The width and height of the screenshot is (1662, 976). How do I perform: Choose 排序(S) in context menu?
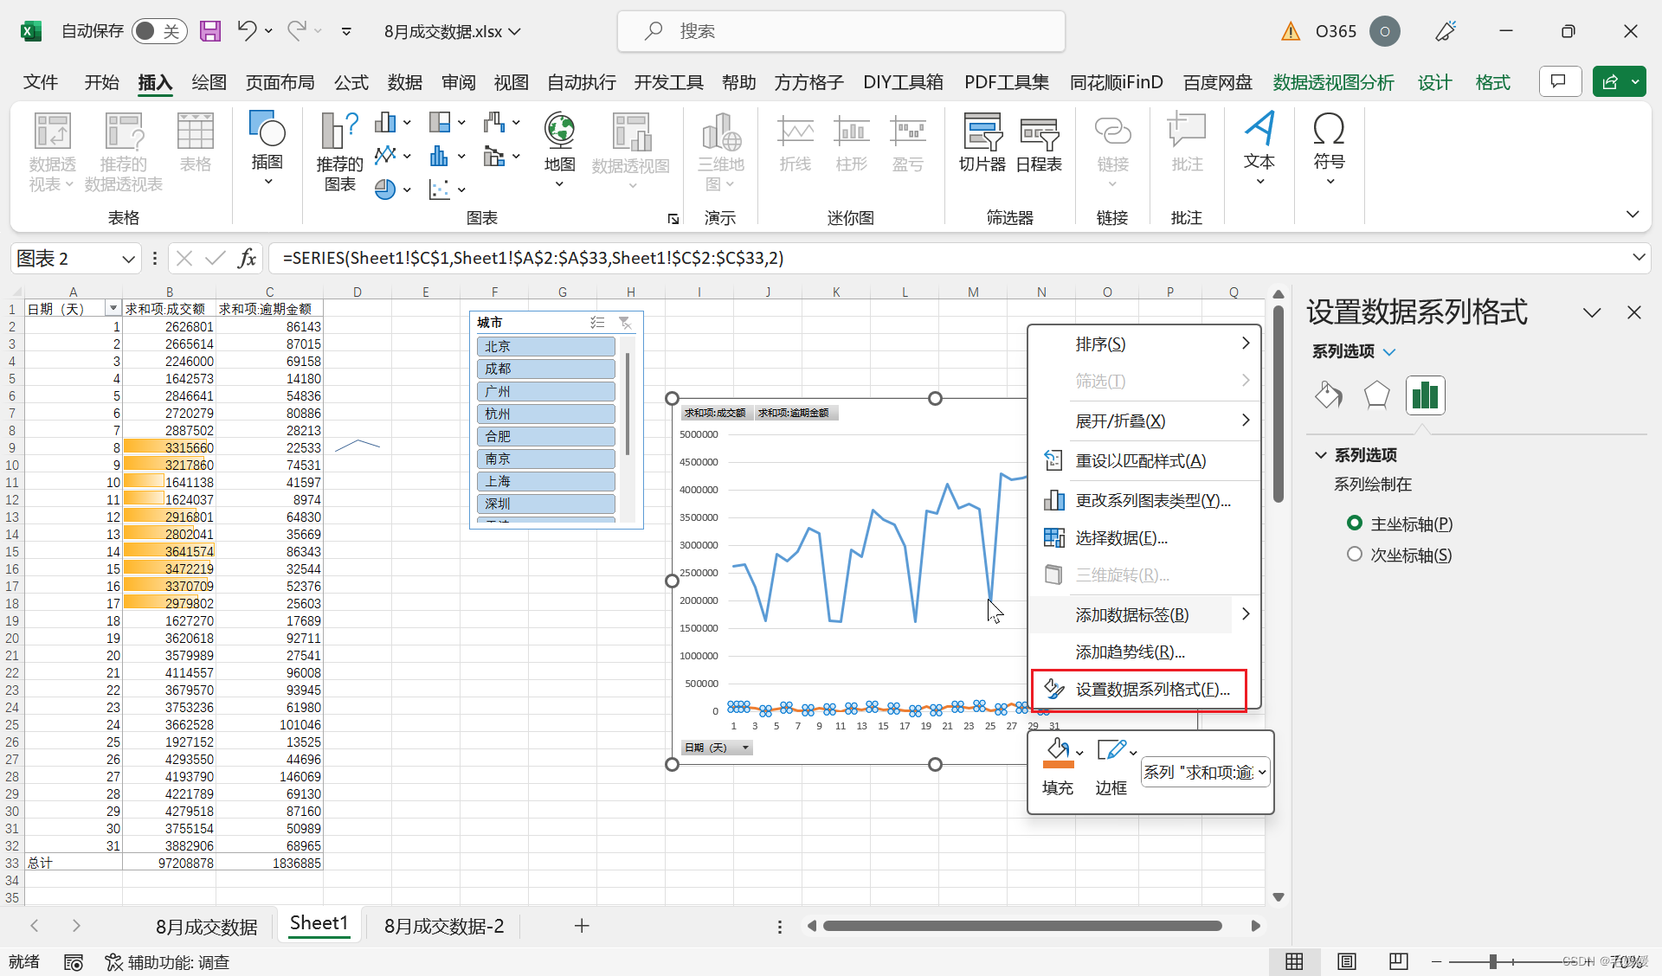pos(1144,344)
